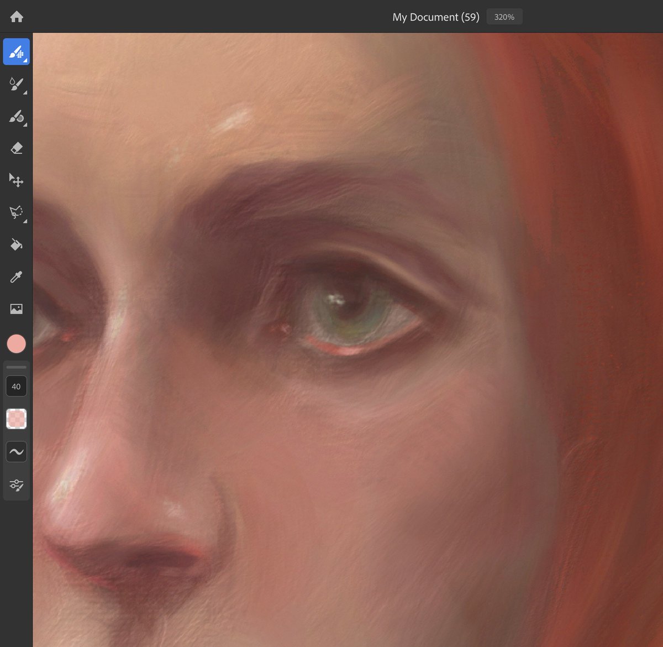This screenshot has width=663, height=647.
Task: Return to Home screen via house icon
Action: coord(16,16)
